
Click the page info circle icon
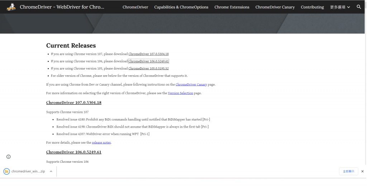click(x=9, y=157)
